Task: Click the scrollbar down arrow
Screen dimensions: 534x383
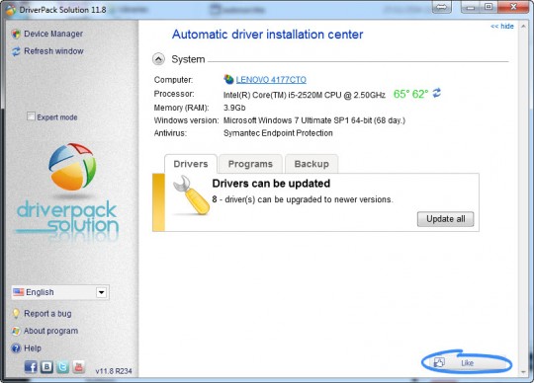Action: click(523, 372)
